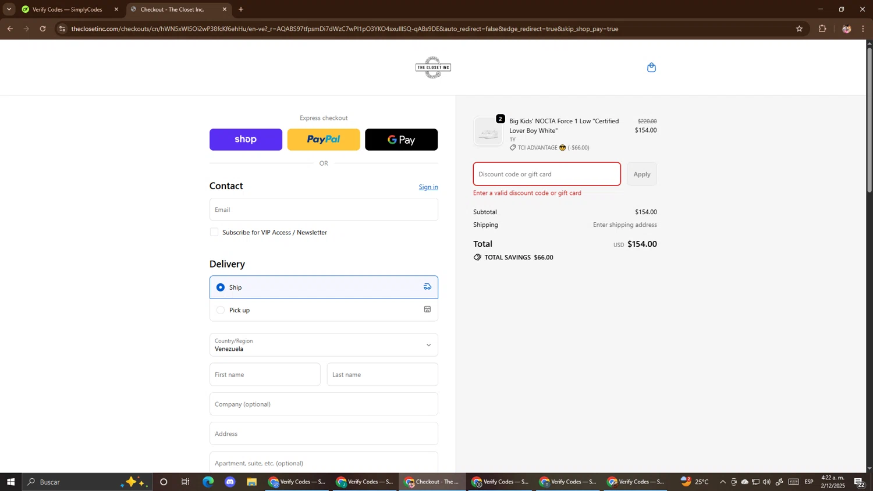
Task: Open the browser profile avatar
Action: tap(847, 29)
